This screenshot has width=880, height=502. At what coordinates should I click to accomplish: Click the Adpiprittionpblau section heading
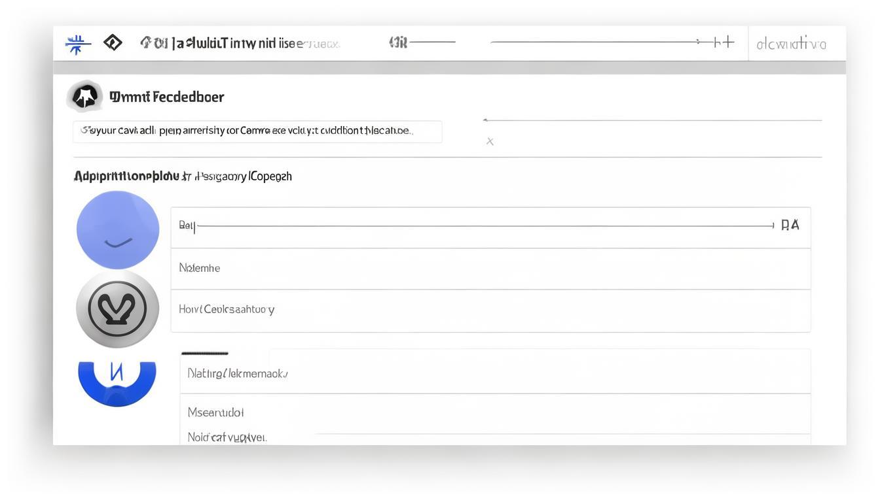(x=126, y=176)
